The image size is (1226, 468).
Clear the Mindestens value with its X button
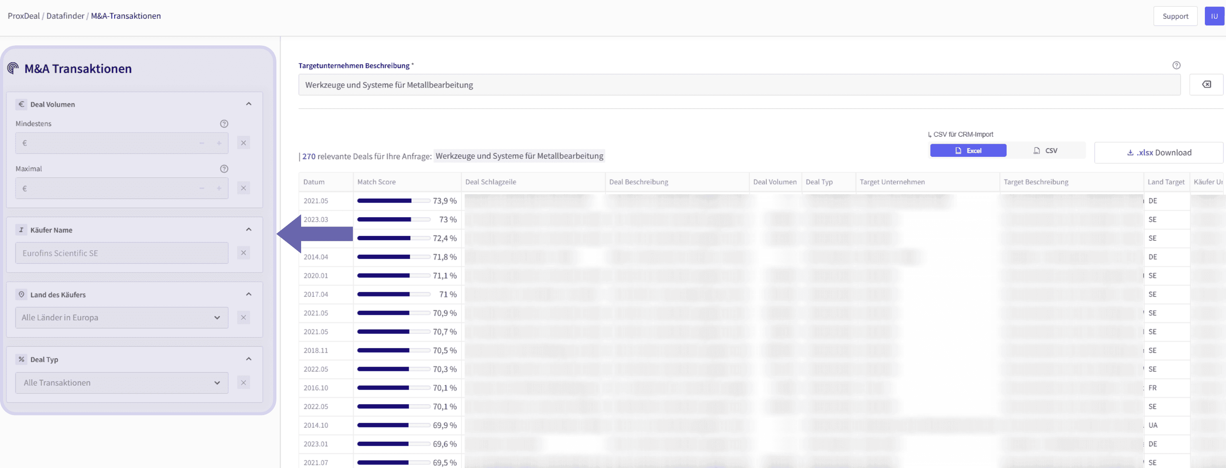(243, 143)
